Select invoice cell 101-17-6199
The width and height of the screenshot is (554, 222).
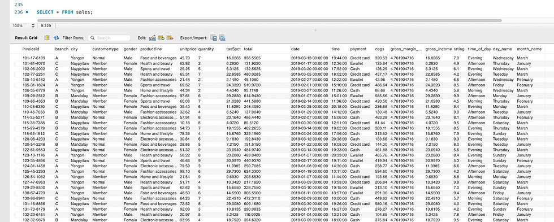point(34,58)
